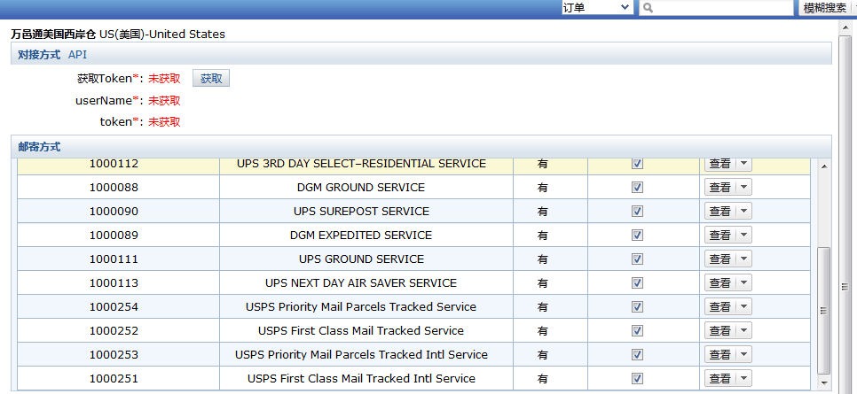This screenshot has height=394, width=857.
Task: Expand the 查看 arrow for DGM EXPEDITED SERVICE
Action: tap(743, 236)
